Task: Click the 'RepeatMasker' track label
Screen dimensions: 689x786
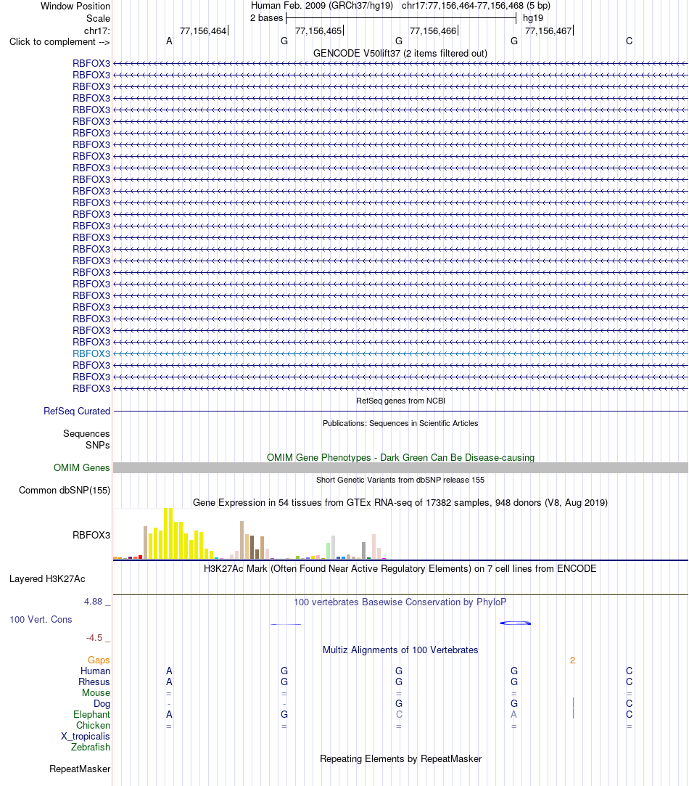Action: click(80, 769)
